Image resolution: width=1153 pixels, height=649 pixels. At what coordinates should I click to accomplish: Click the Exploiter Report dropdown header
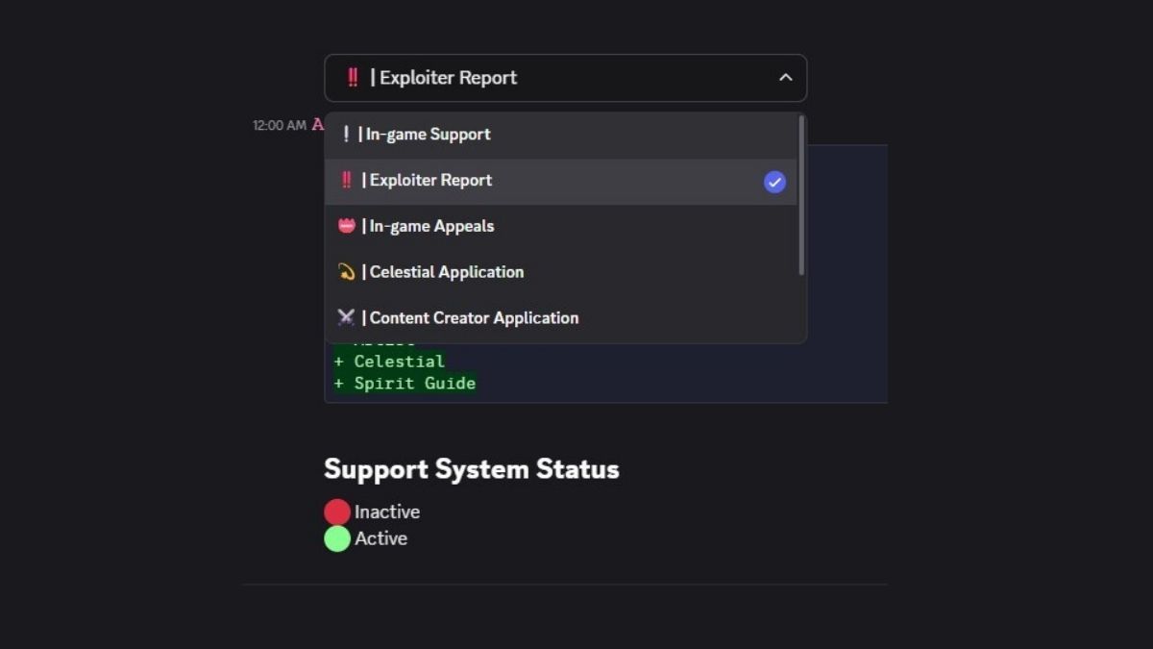[565, 77]
